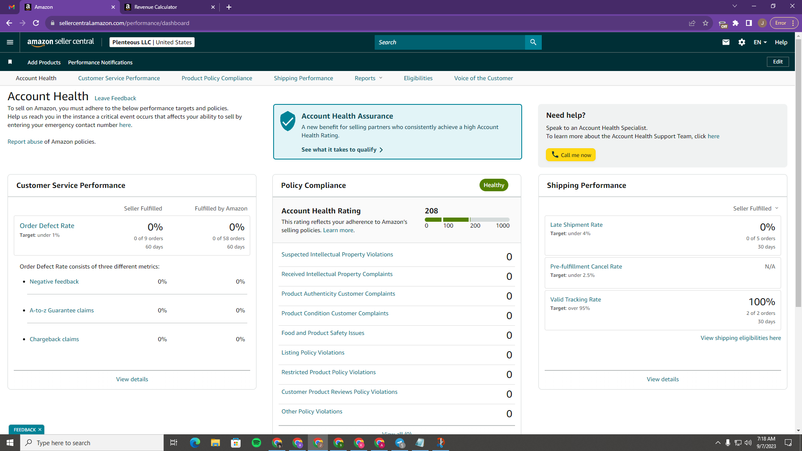
Task: Open the EN language dropdown
Action: click(x=760, y=42)
